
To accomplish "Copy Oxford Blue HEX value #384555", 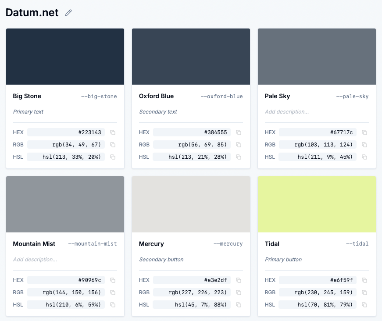I will pos(239,132).
